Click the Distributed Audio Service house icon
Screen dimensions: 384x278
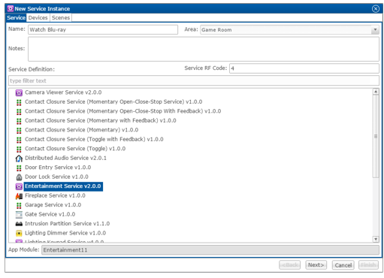tap(19, 159)
